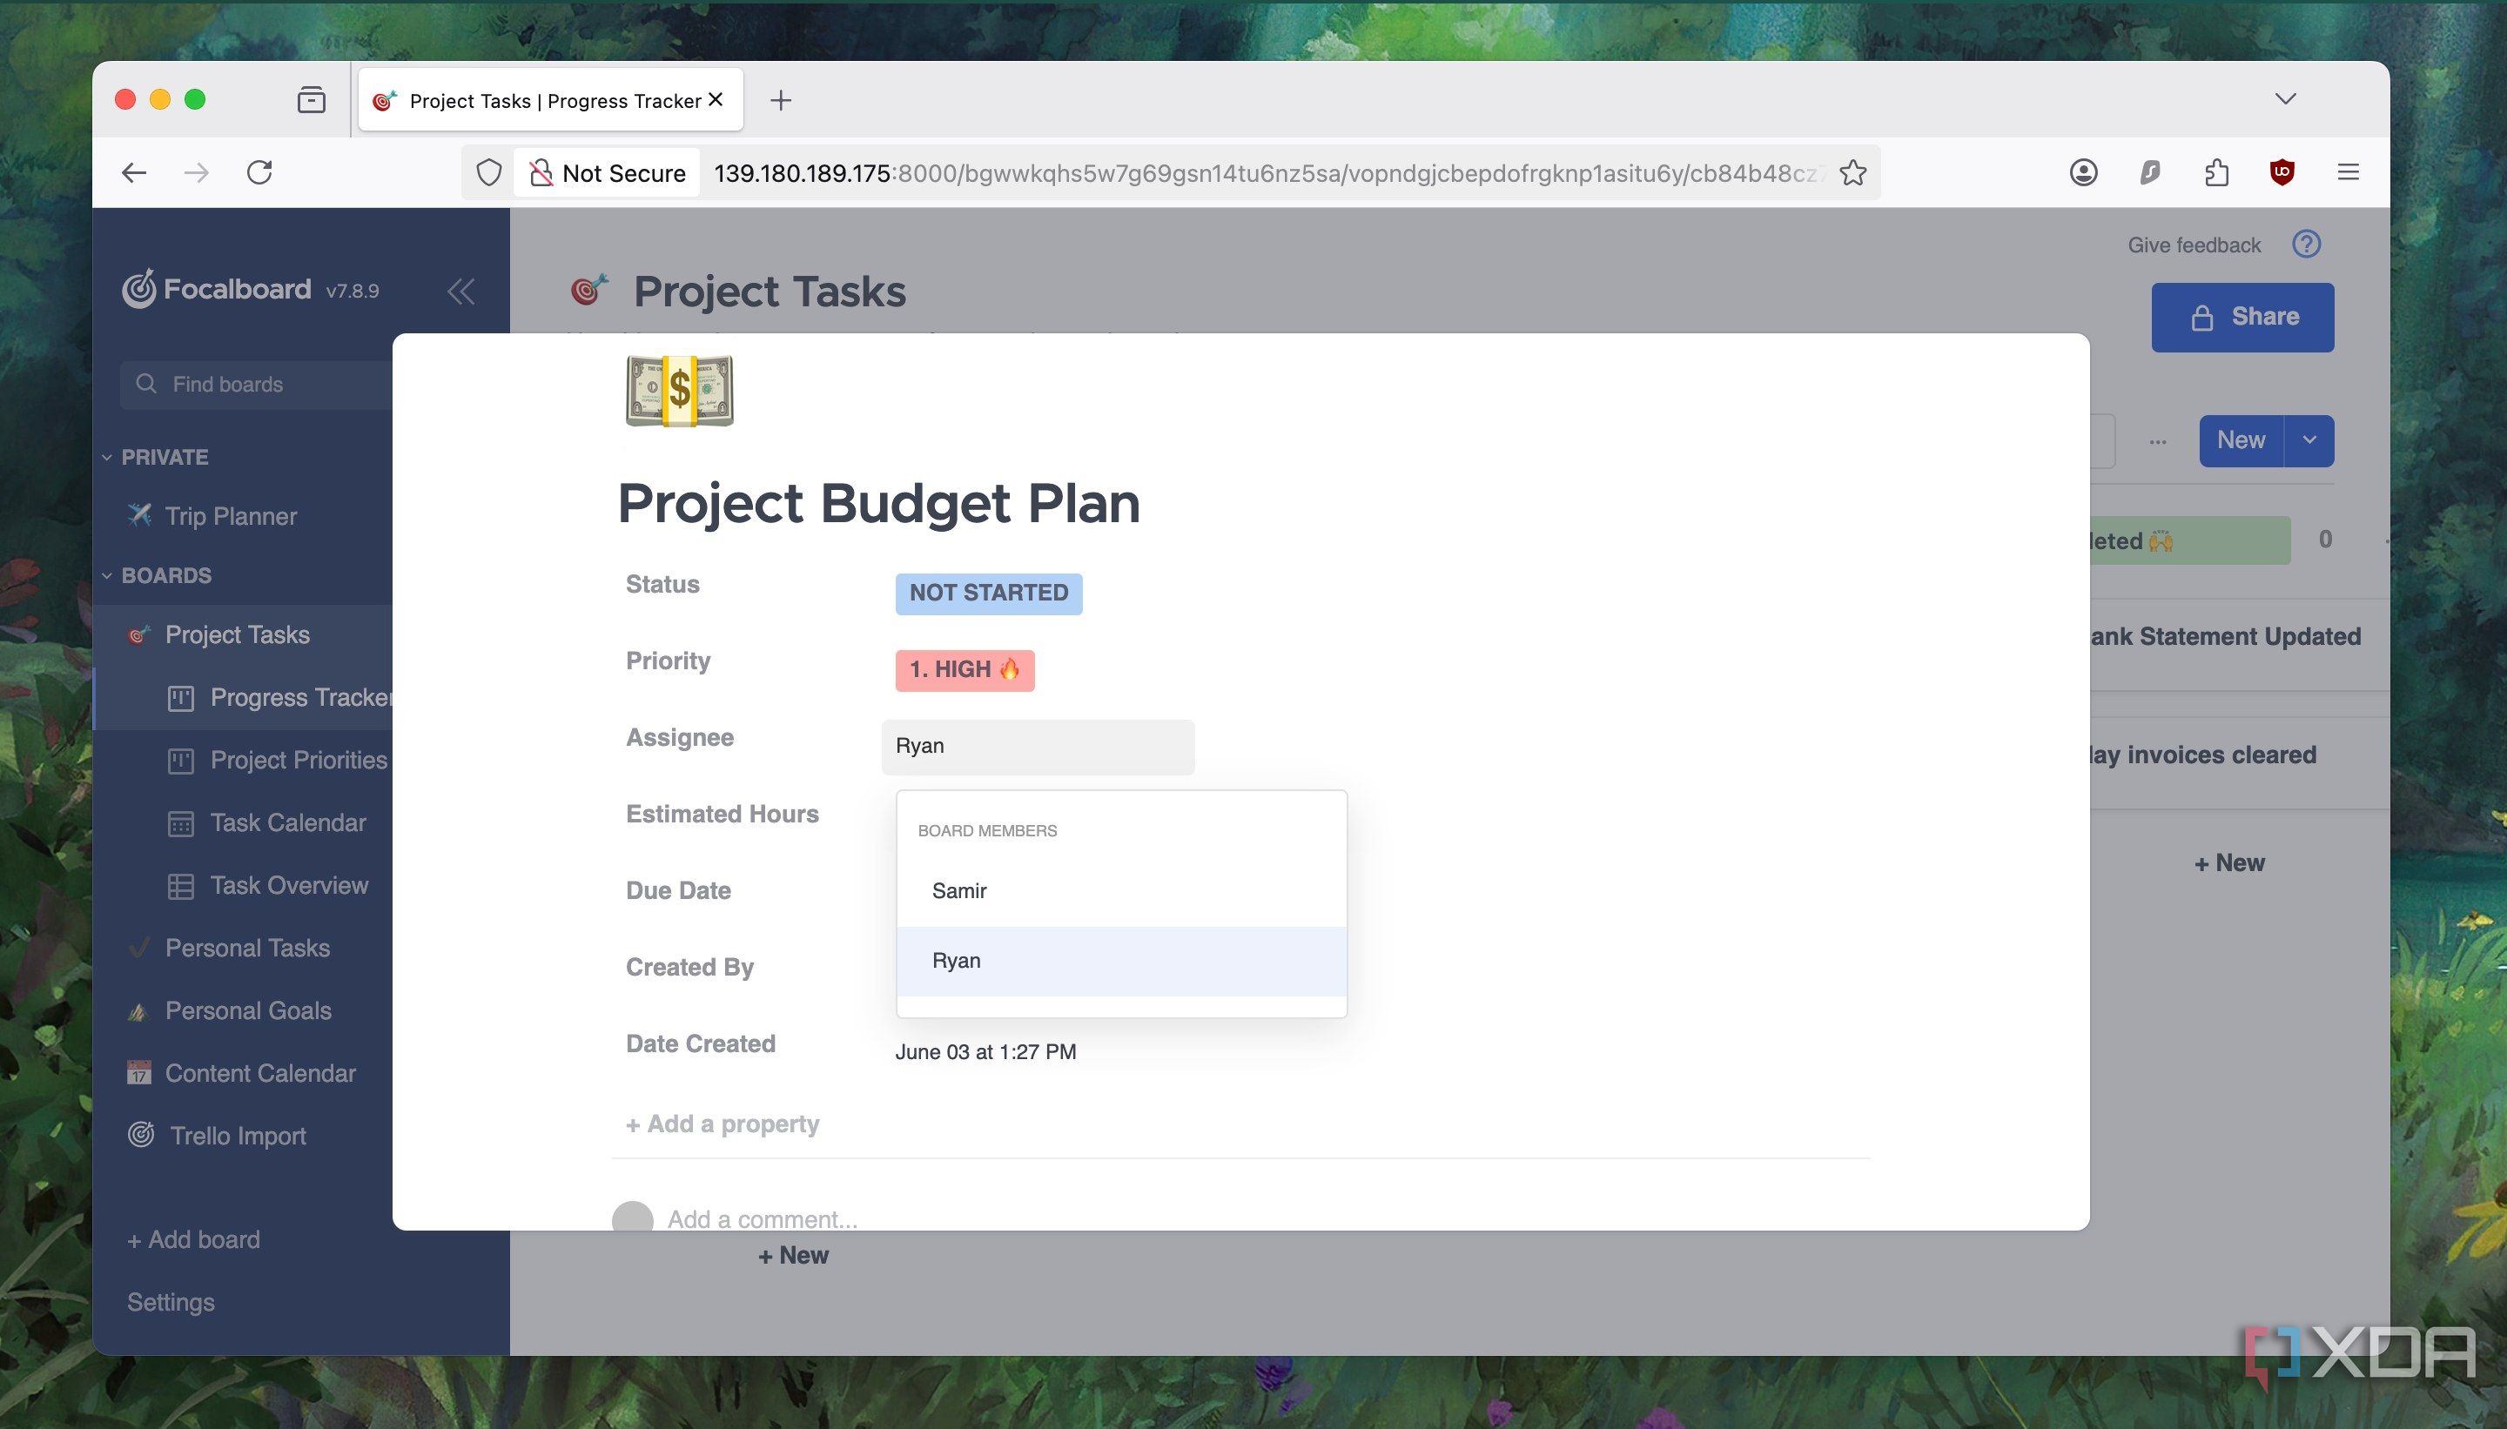Open the browser extensions puzzle icon
Screen dimensions: 2507x1429
2215,172
